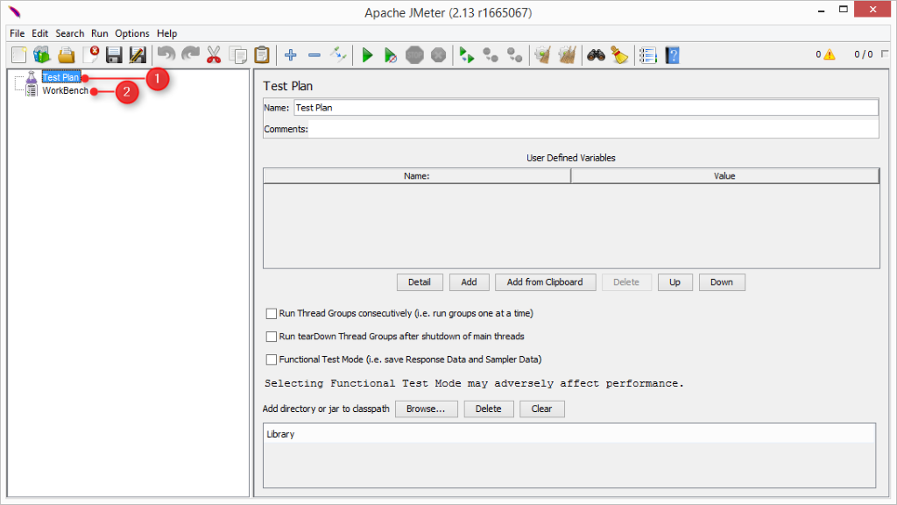Add a user defined variable
Image resolution: width=897 pixels, height=505 pixels.
point(470,282)
